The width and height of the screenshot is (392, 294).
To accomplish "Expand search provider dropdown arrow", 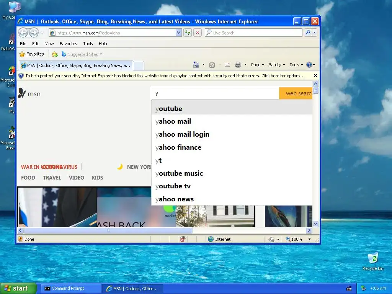I will coord(315,33).
